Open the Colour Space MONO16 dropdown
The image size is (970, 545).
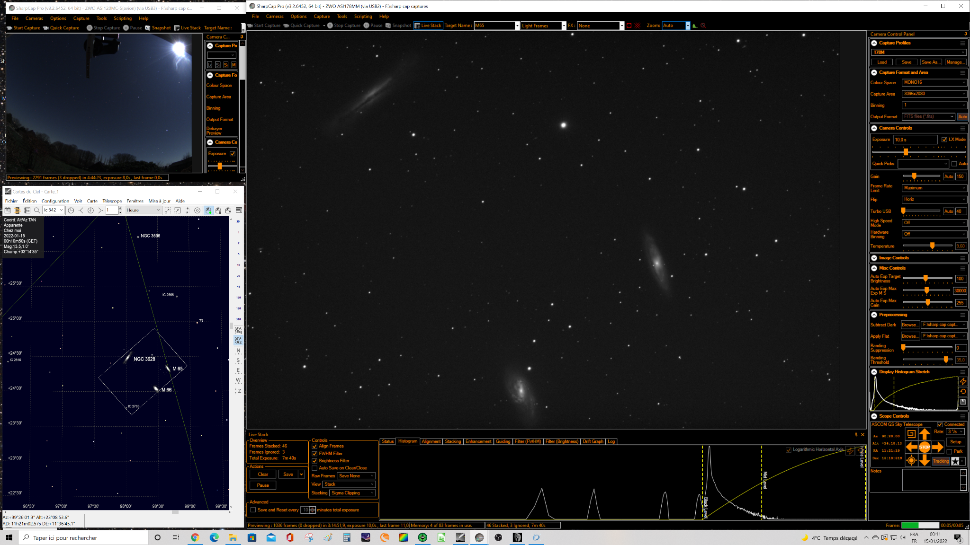coord(934,82)
